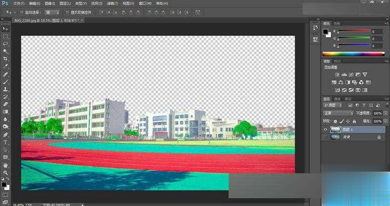
Task: Open the 图像(I) menu
Action: [x=50, y=3]
